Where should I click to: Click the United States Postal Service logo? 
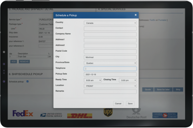click(52, 115)
